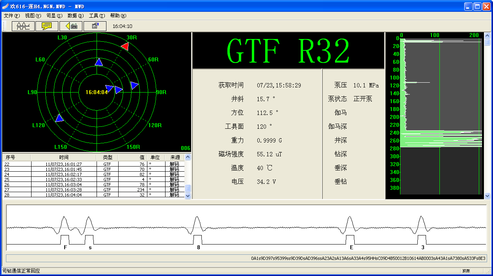Click the yellow 16:04:04 time at dial center
The height and width of the screenshot is (276, 493).
click(x=97, y=92)
